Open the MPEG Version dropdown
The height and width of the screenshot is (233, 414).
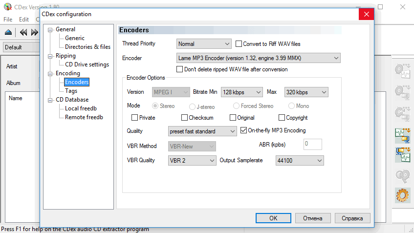tap(171, 92)
